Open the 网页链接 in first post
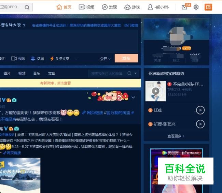This screenshot has height=193, width=222. 93,113
